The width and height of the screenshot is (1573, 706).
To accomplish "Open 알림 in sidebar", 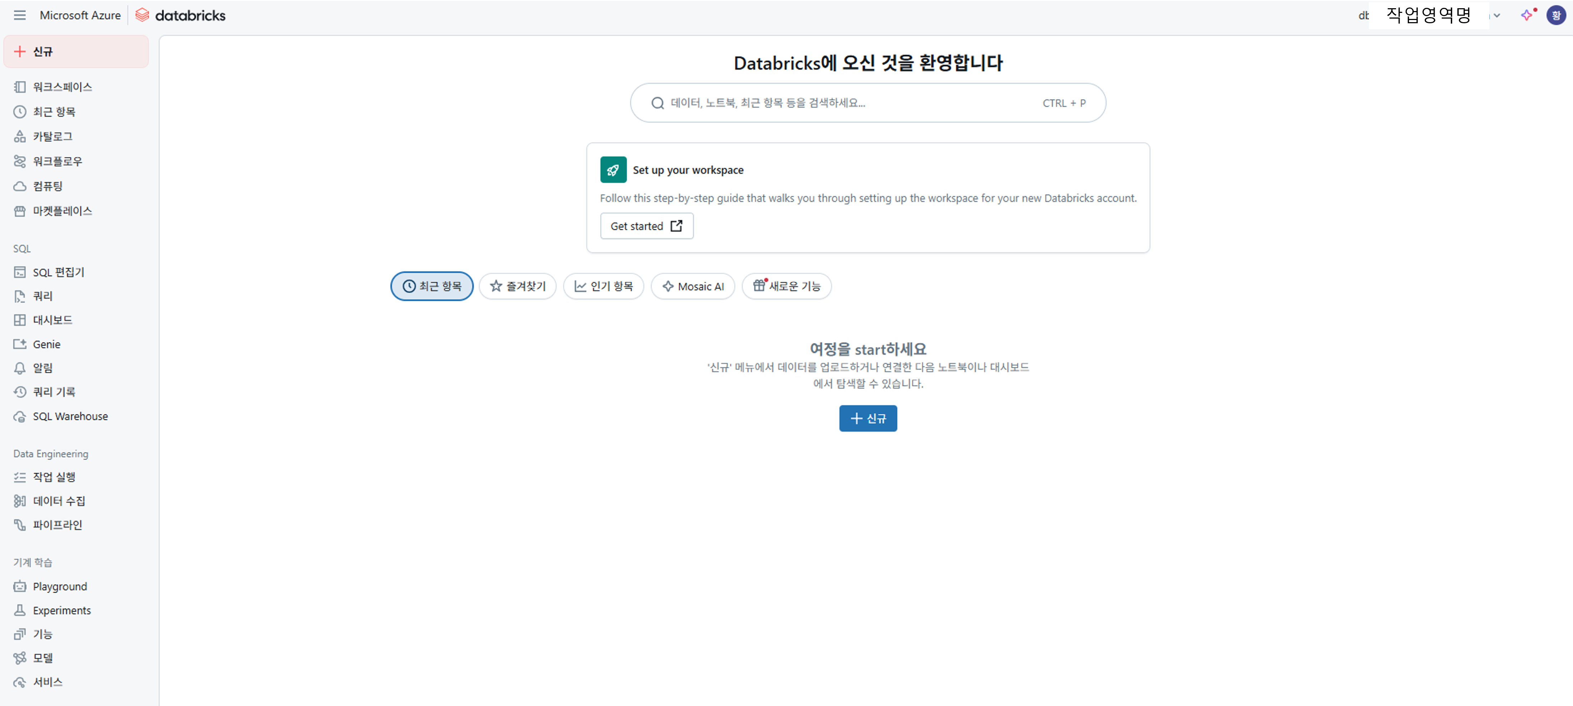I will [x=77, y=368].
